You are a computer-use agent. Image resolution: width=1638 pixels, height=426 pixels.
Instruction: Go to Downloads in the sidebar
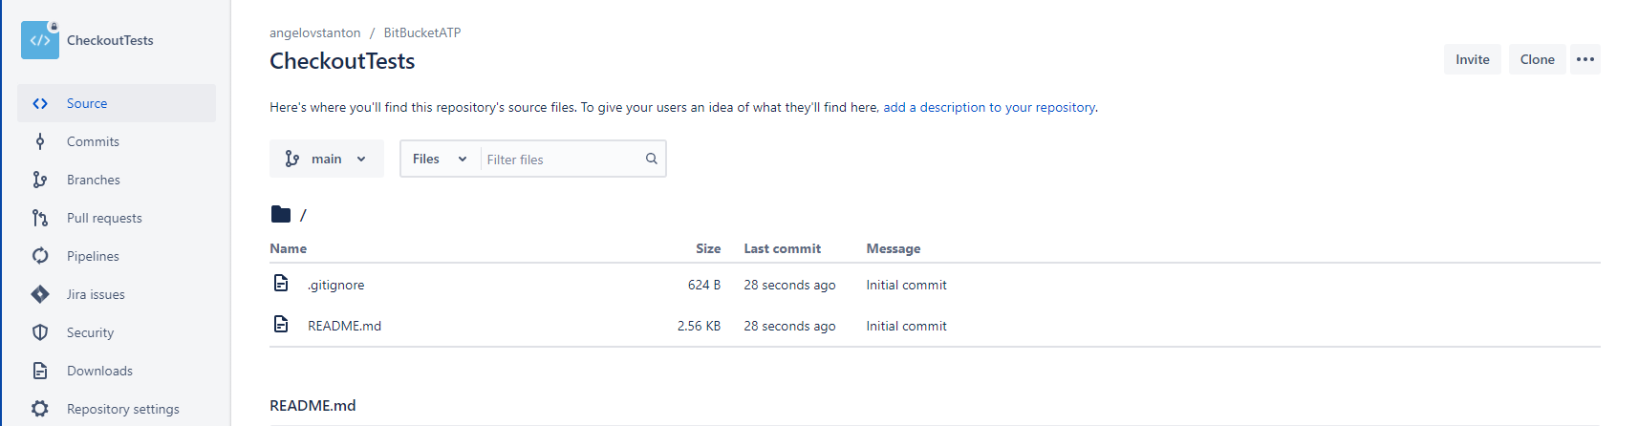coord(117,371)
